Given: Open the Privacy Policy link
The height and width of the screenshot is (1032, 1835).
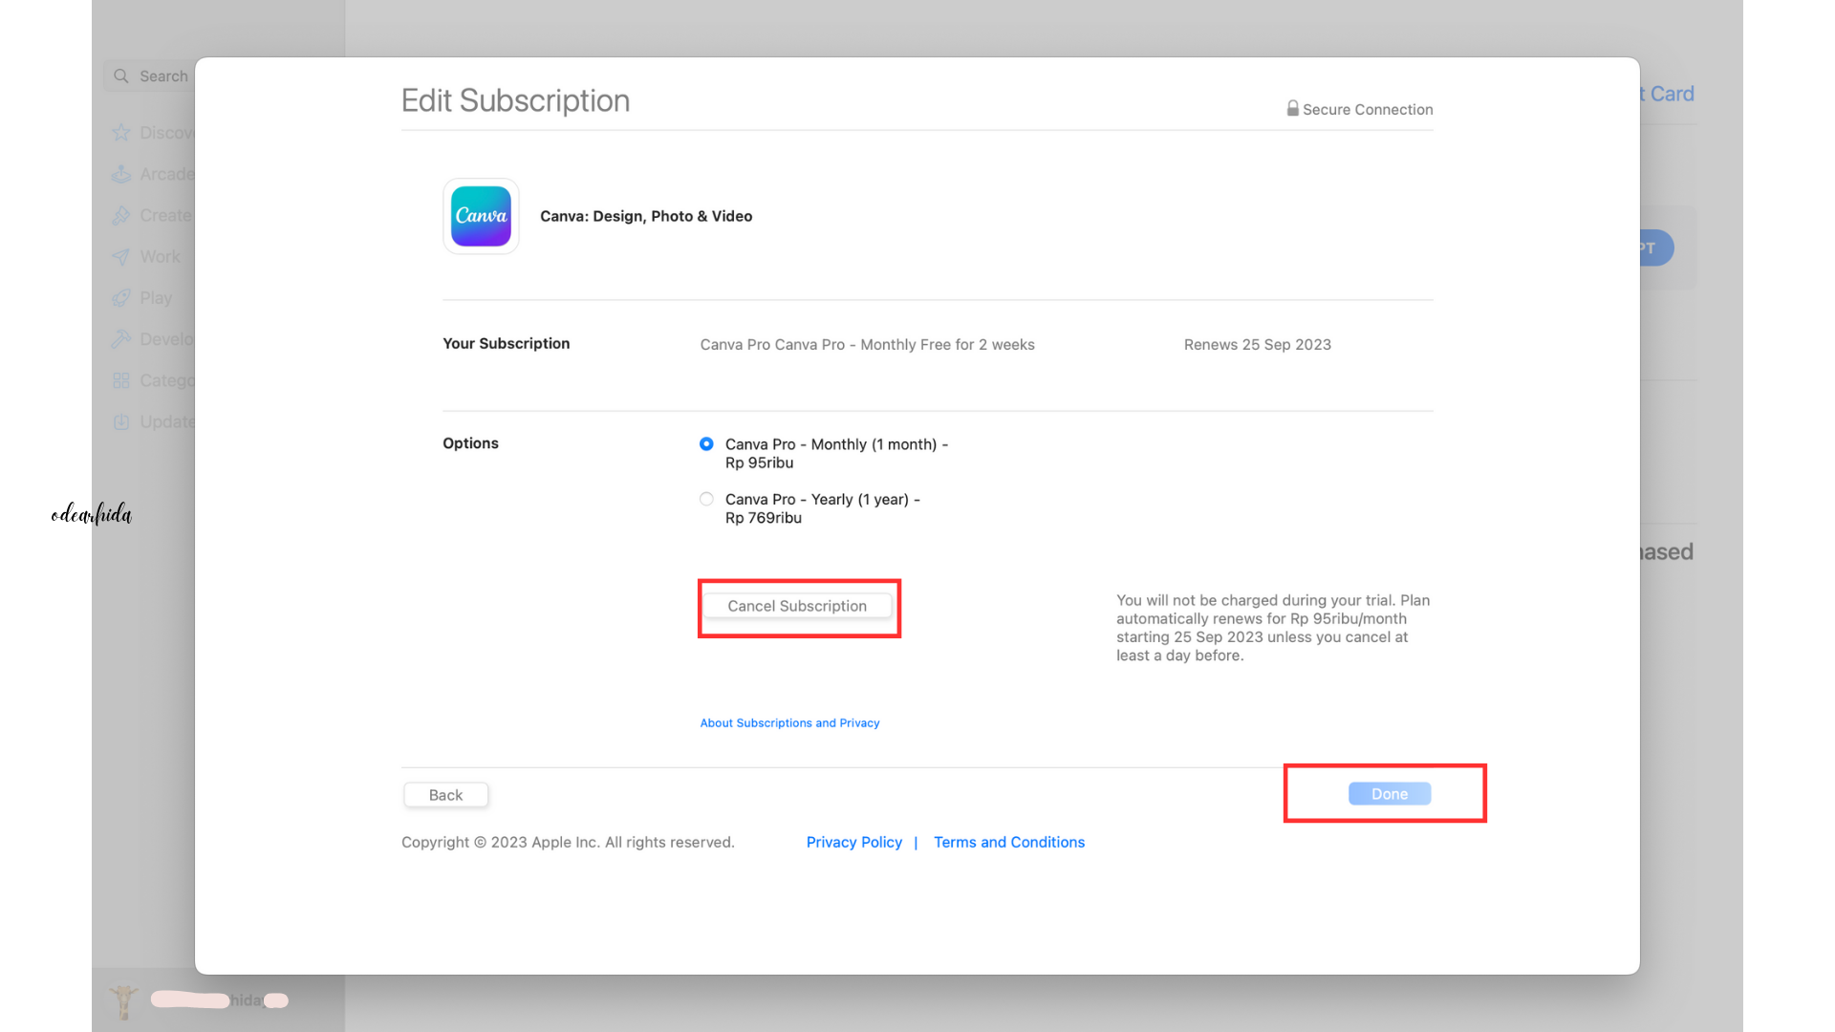Looking at the screenshot, I should pos(853,842).
